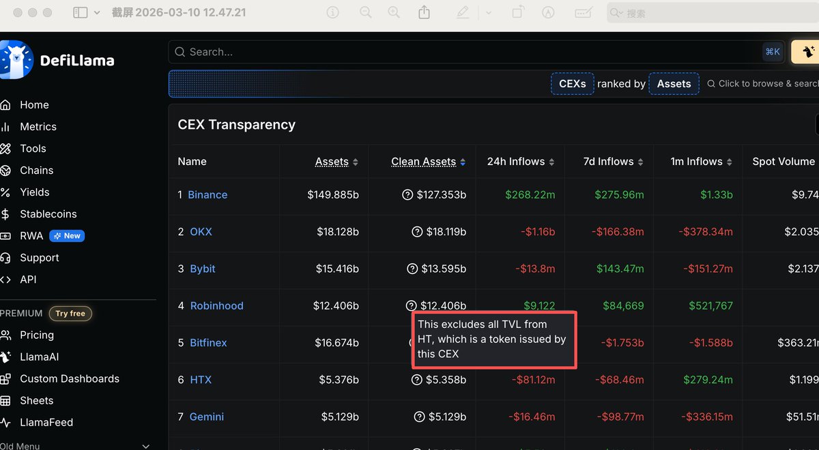The width and height of the screenshot is (819, 450).
Task: Zoom in with the plus magnifier
Action: pyautogui.click(x=394, y=12)
